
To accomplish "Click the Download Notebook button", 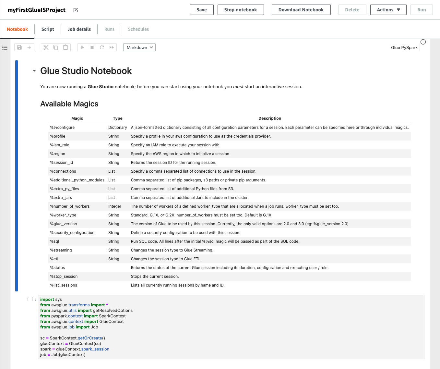I will click(x=301, y=10).
